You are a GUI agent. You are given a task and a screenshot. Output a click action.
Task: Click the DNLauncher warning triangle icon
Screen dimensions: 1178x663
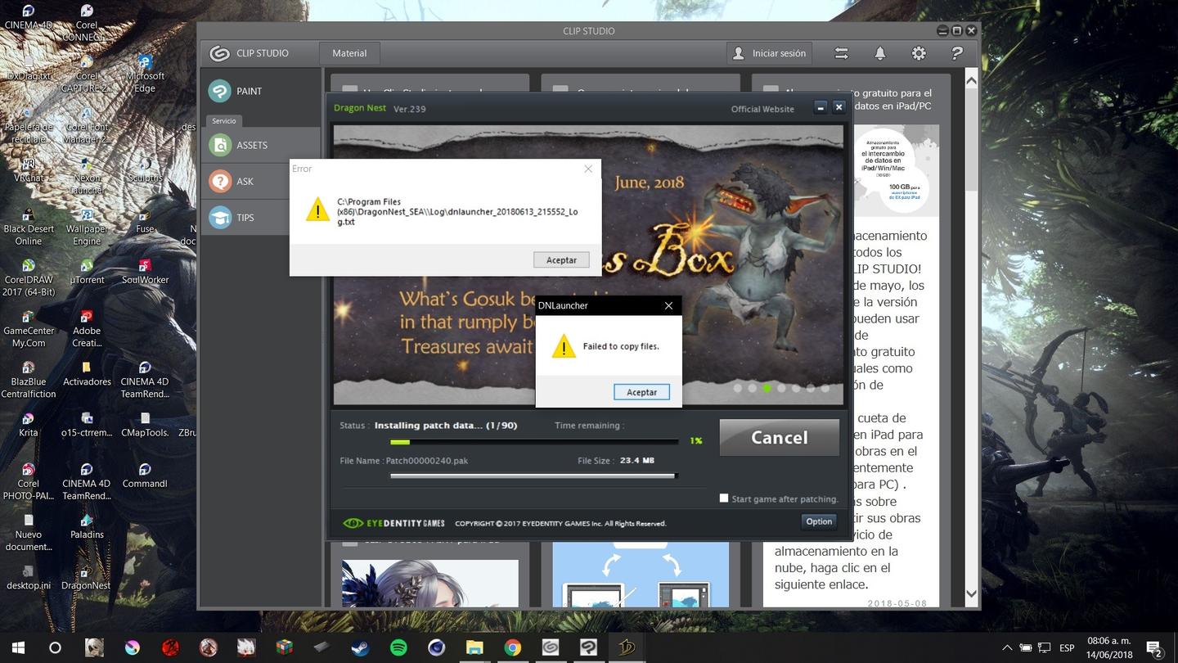tap(564, 346)
